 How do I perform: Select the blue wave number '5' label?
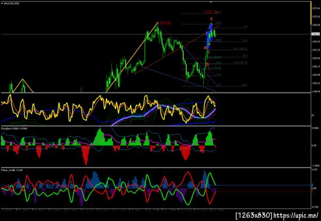(x=211, y=25)
